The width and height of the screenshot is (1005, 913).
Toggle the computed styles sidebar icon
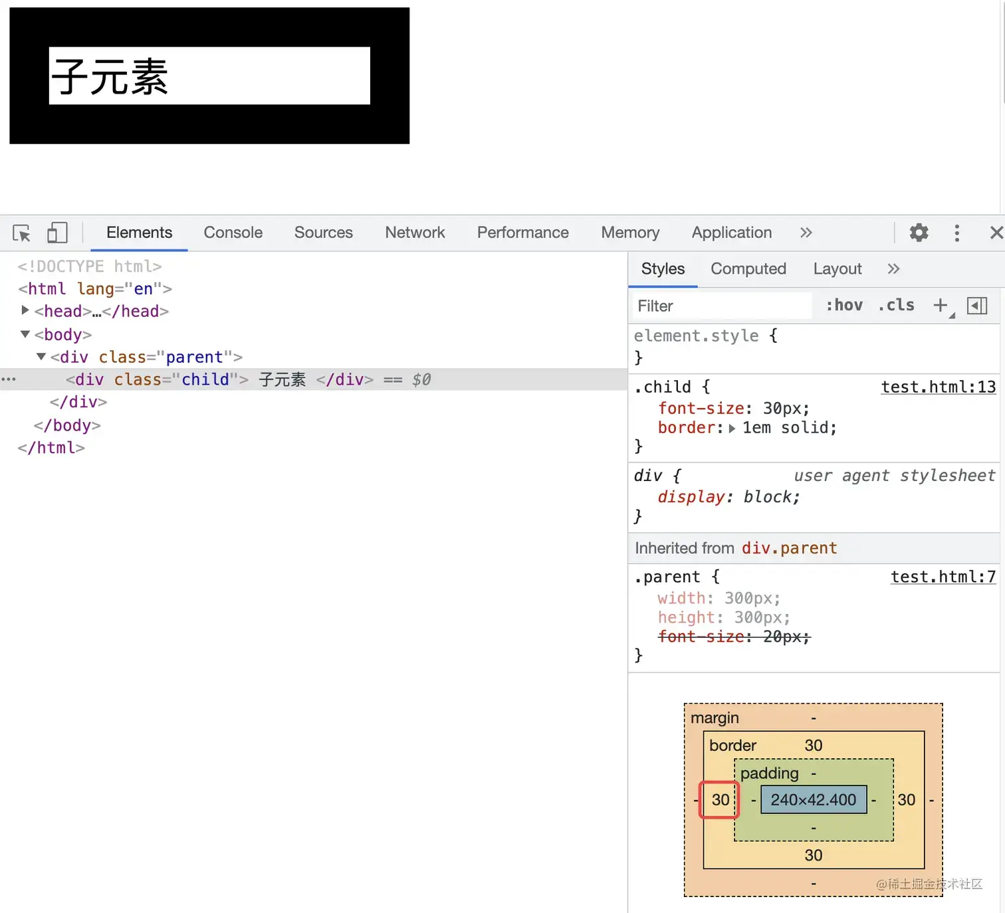point(976,306)
